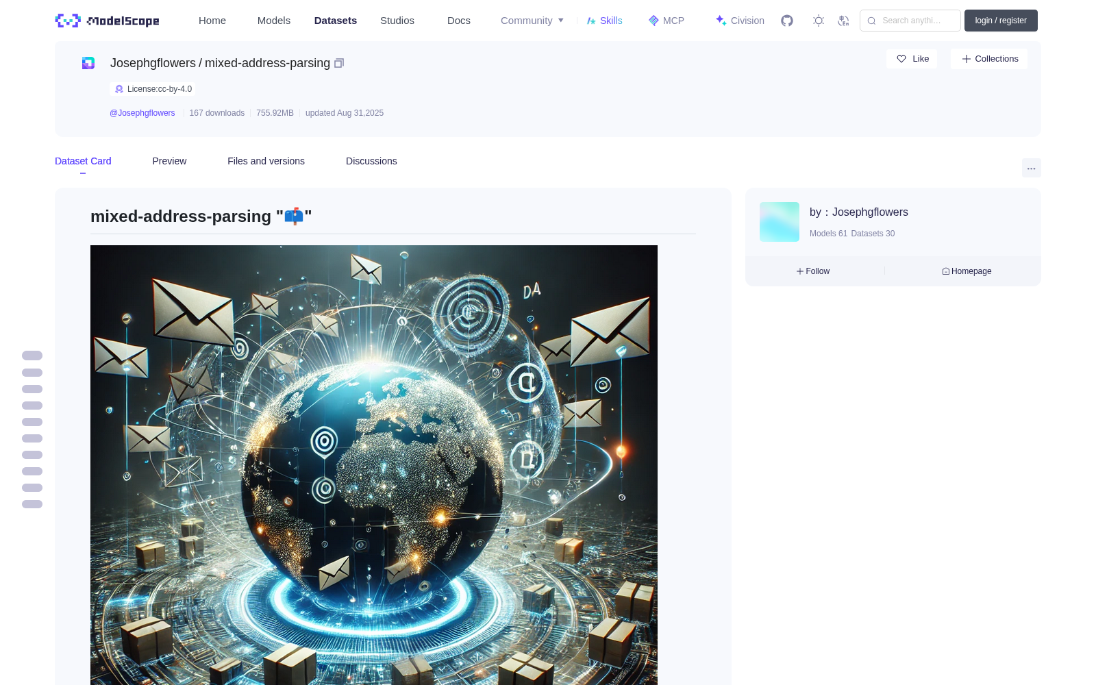Open the ModelScope logo home link
The width and height of the screenshot is (1096, 685).
point(107,21)
